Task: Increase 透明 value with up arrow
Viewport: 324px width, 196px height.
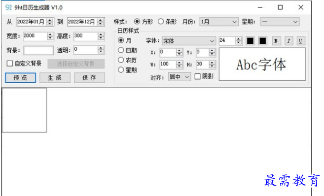Action: [101, 48]
